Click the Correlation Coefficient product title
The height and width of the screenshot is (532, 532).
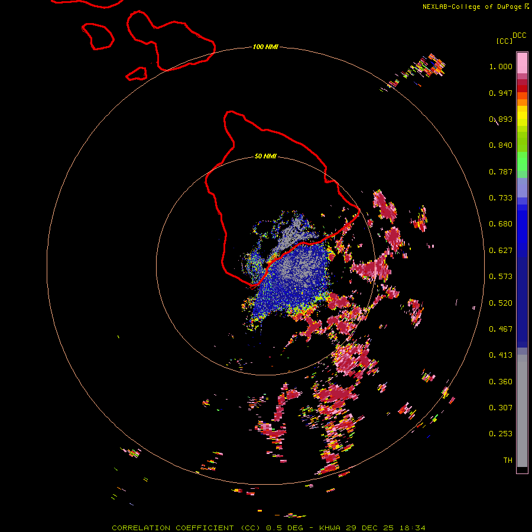pos(186,528)
